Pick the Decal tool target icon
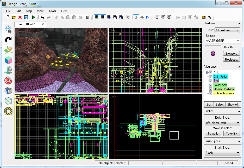This screenshot has width=244, height=168. 9,80
